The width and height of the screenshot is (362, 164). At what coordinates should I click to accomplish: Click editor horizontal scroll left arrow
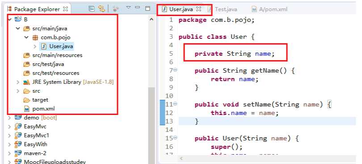tap(181, 159)
